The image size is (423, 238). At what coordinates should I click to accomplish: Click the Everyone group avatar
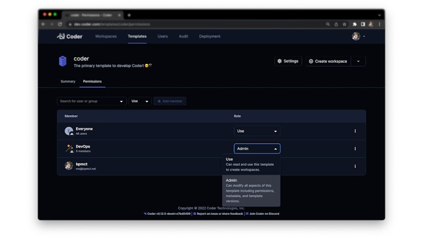tap(69, 131)
